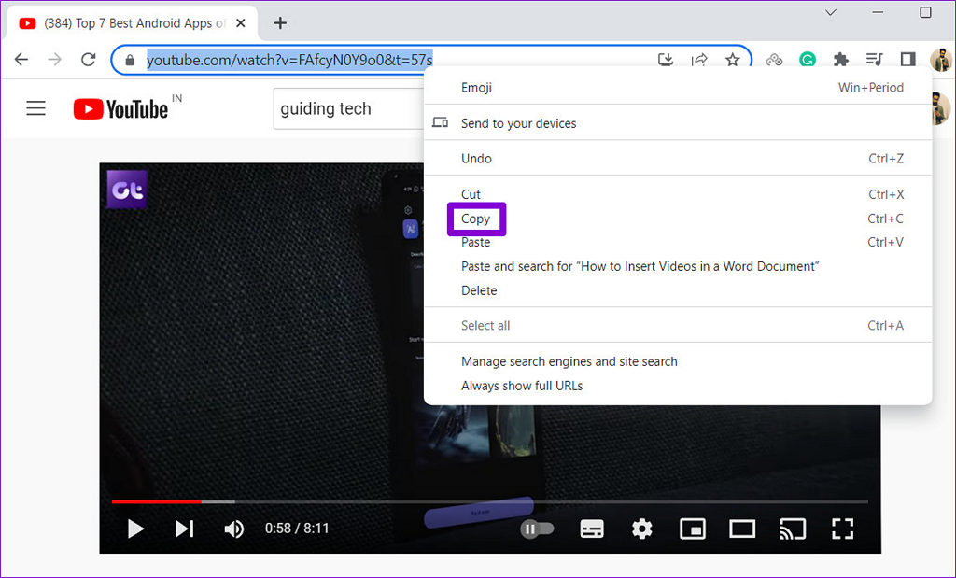Toggle the browser side panel

pos(907,60)
